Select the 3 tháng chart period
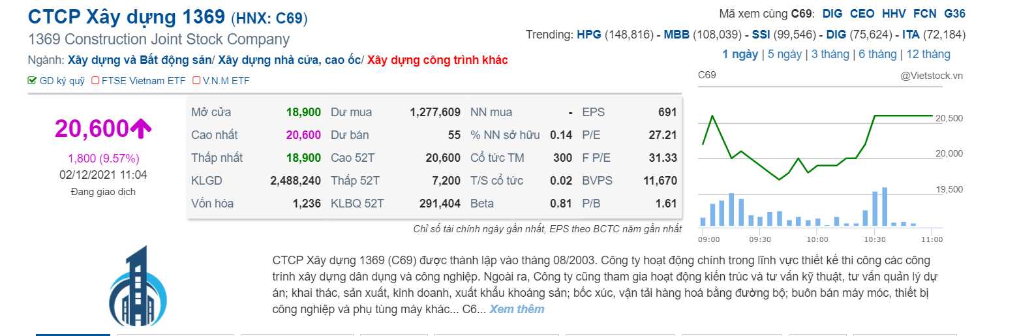1019x336 pixels. (830, 54)
